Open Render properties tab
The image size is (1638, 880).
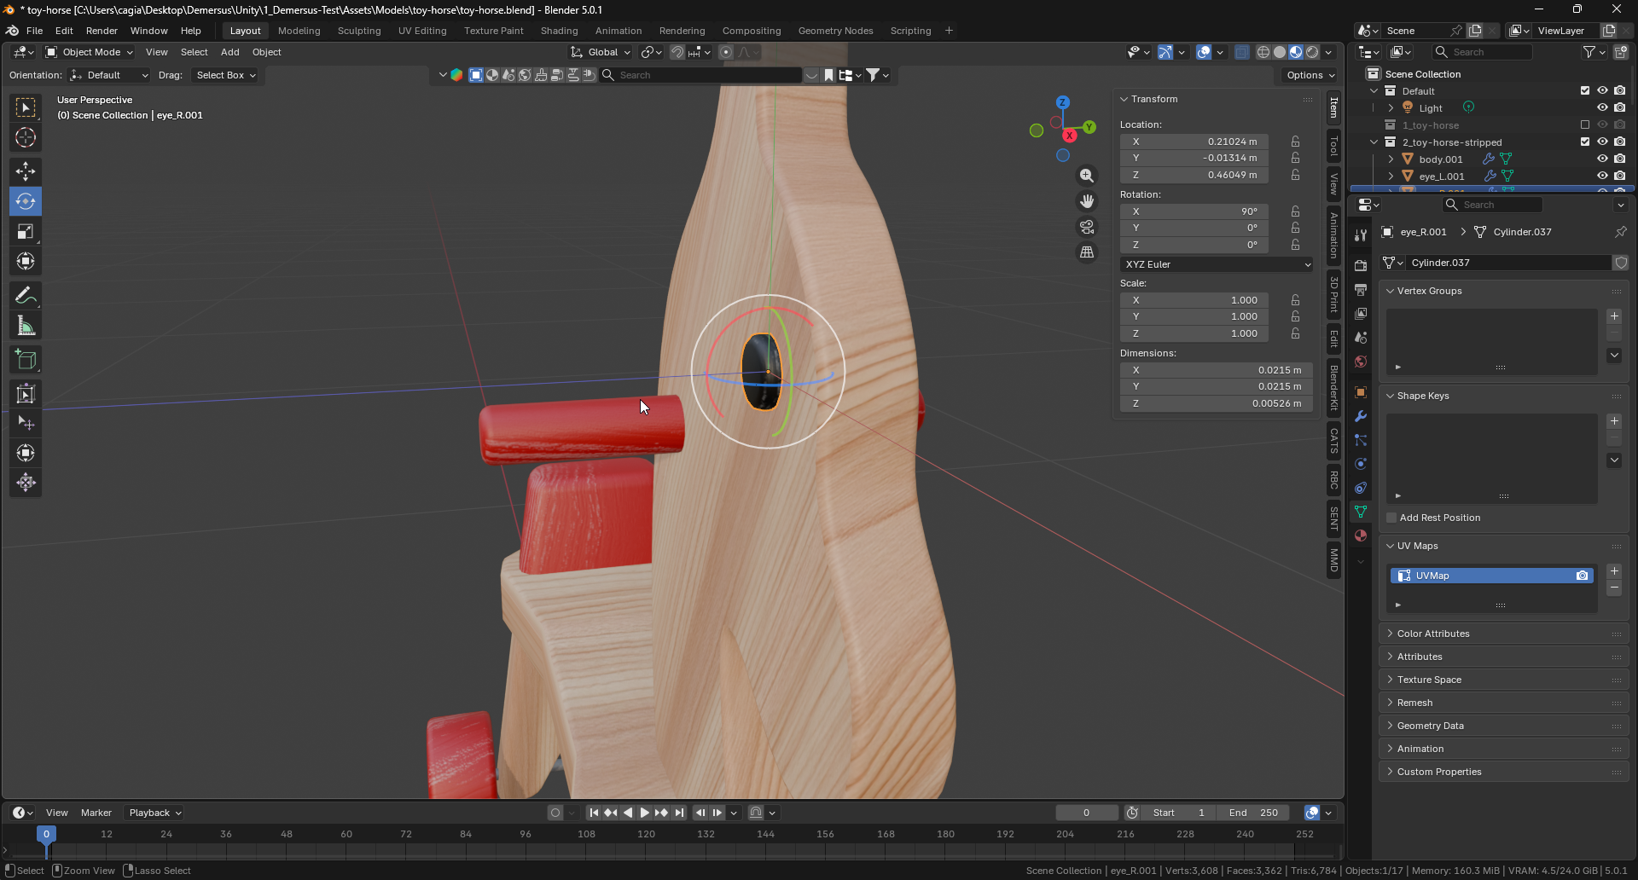(x=1361, y=266)
